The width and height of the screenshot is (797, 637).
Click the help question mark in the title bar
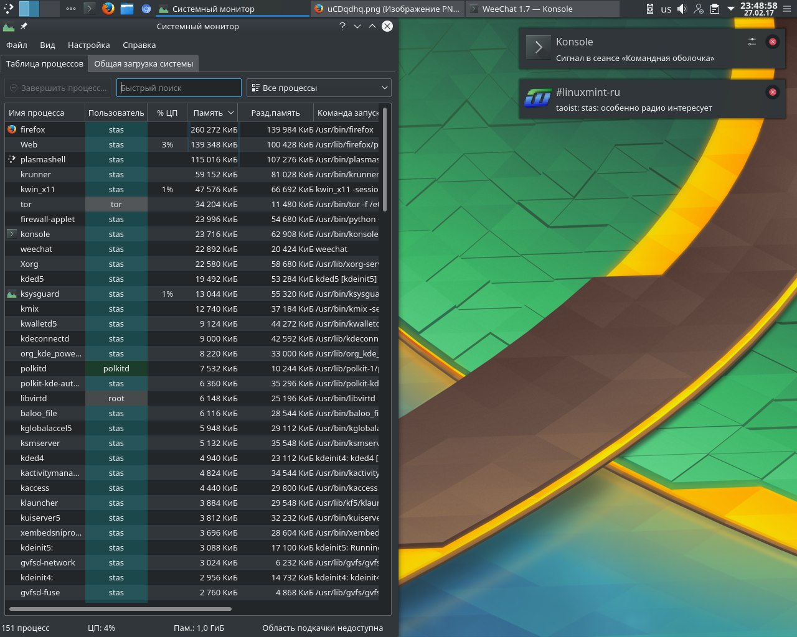(342, 26)
